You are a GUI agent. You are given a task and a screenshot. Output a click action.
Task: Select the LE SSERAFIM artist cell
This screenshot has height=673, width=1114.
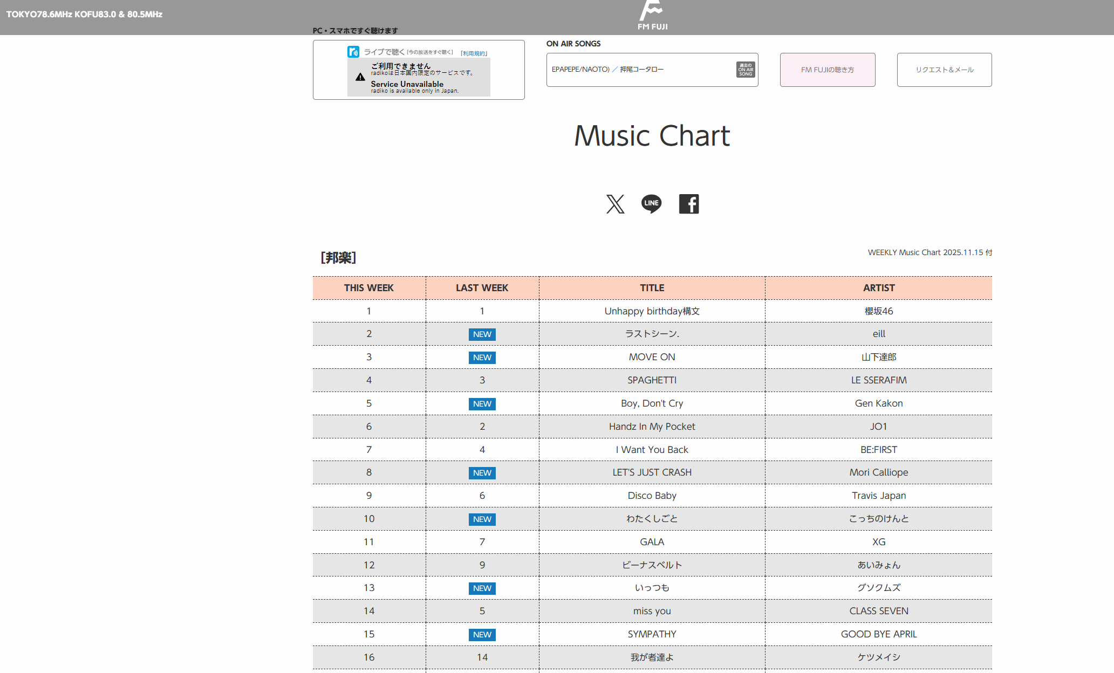pos(878,380)
